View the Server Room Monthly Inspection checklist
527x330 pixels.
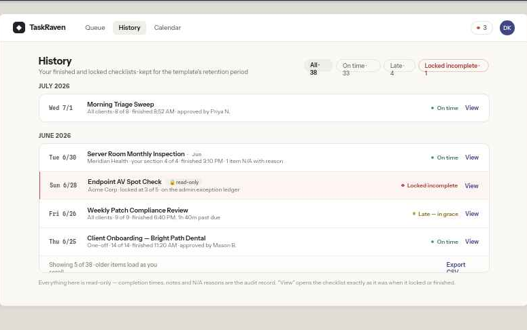[472, 158]
